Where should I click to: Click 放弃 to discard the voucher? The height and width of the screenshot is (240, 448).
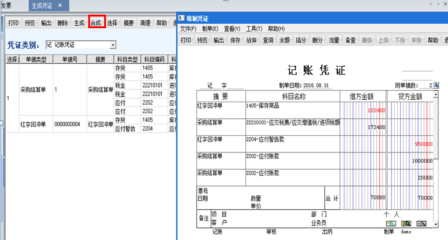(251, 40)
